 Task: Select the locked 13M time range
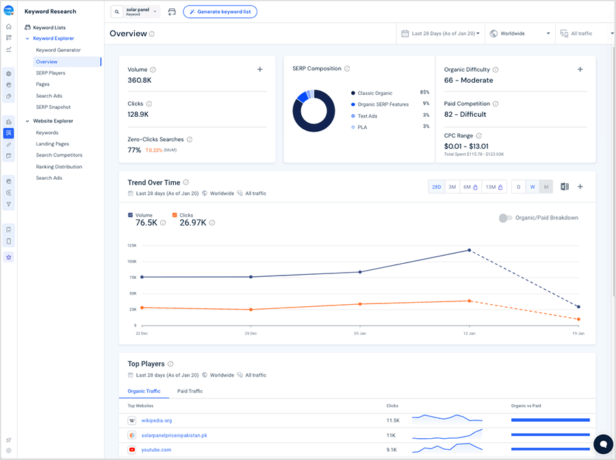click(x=493, y=187)
